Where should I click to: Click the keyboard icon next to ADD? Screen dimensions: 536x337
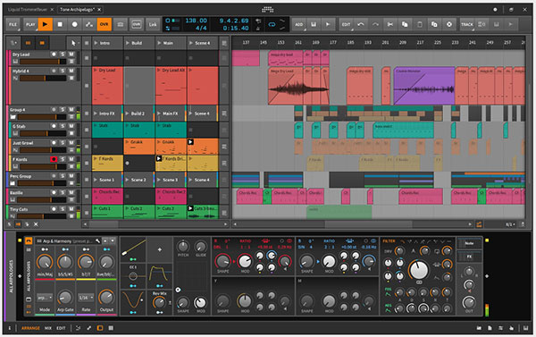314,24
